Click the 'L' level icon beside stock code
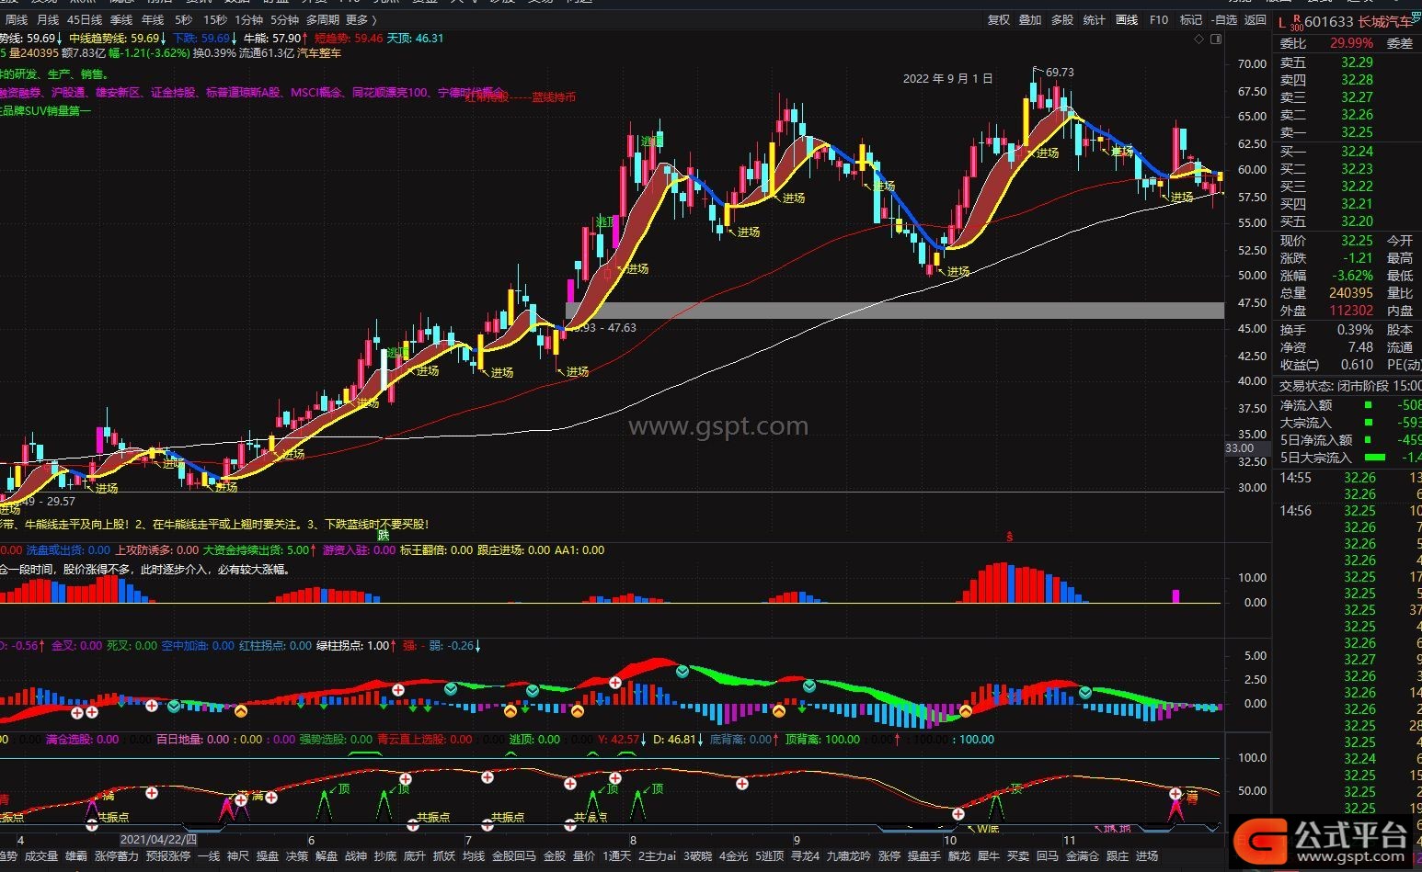 1282,21
